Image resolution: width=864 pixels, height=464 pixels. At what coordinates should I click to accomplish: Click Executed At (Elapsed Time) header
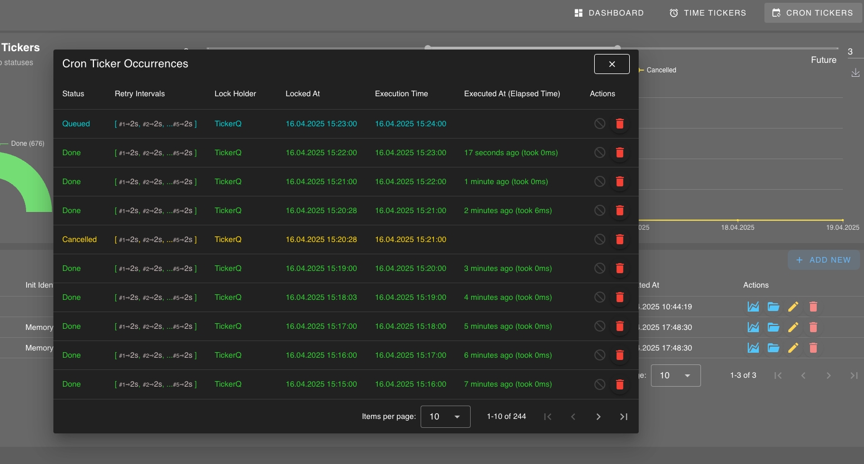[512, 93]
